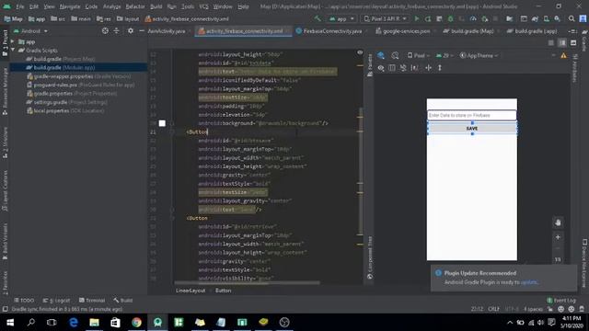Click the user account avatar icon
589x331 pixels.
[x=583, y=18]
